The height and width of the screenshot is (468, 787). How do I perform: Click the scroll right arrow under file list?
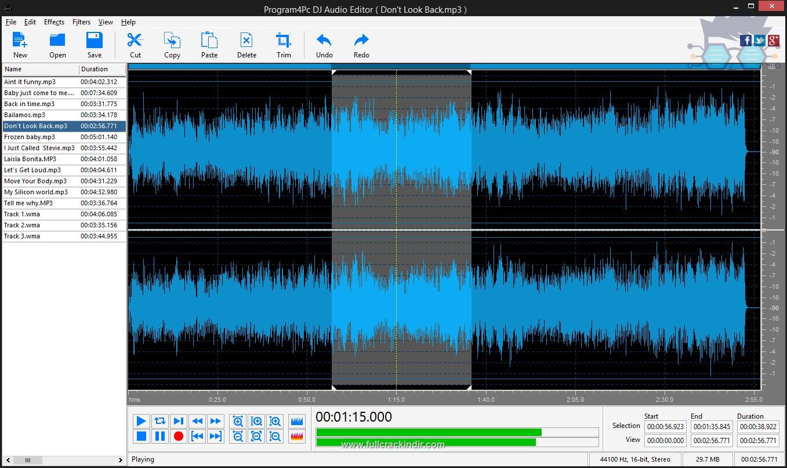tap(121, 460)
